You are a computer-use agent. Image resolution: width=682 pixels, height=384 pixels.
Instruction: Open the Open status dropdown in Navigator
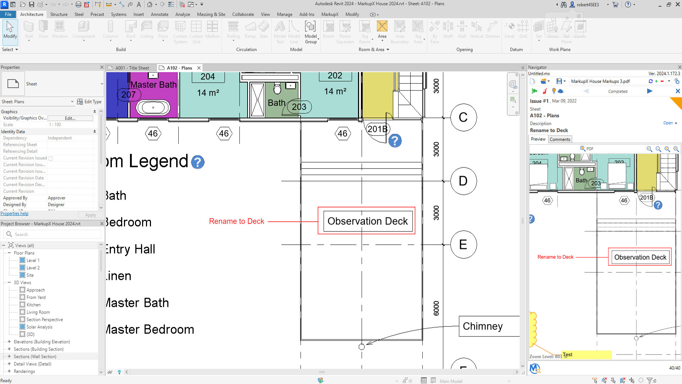click(670, 123)
